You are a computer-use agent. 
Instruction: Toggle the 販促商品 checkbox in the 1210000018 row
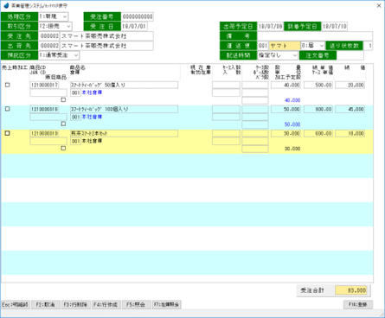click(x=63, y=124)
